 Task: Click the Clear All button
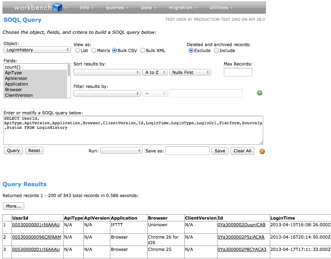[242, 150]
